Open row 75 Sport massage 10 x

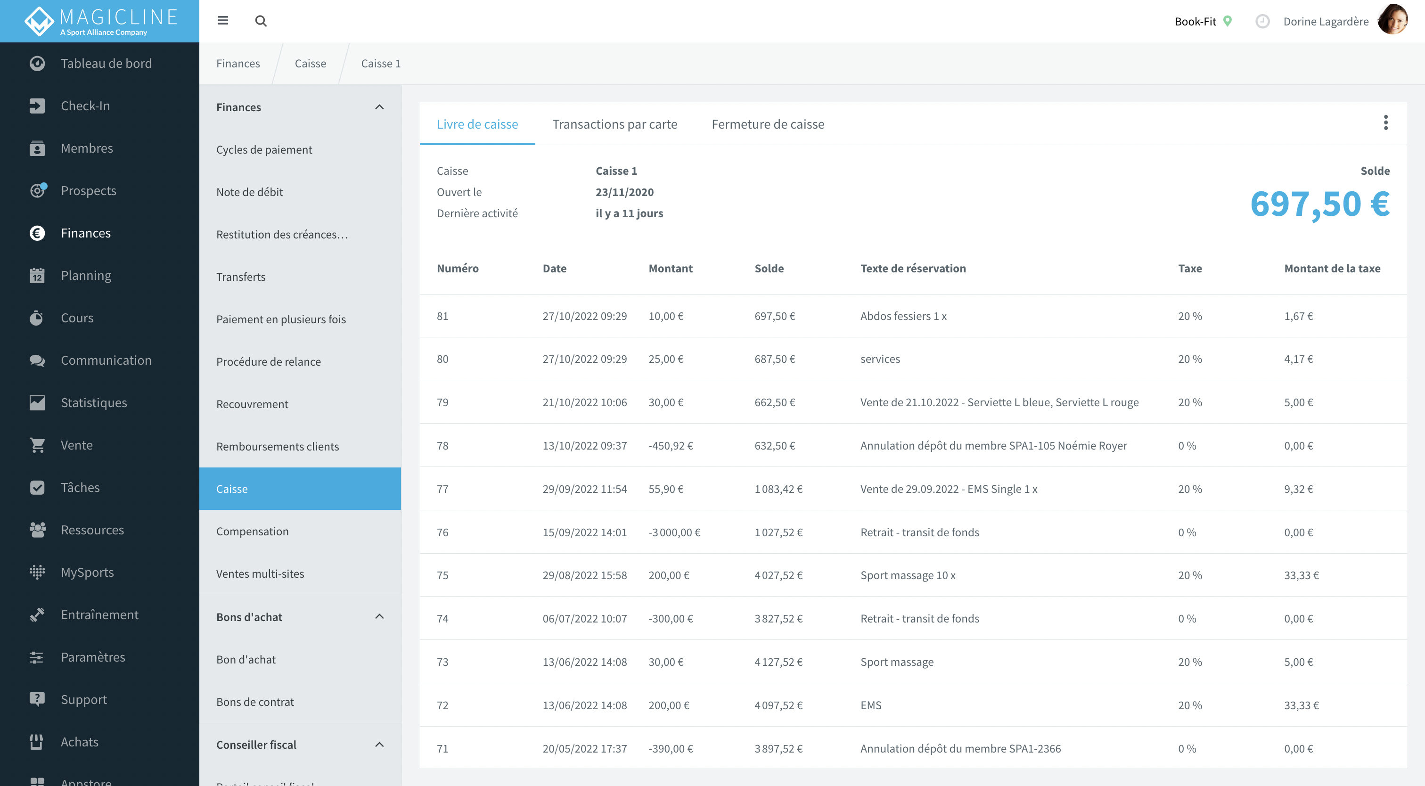coord(913,575)
